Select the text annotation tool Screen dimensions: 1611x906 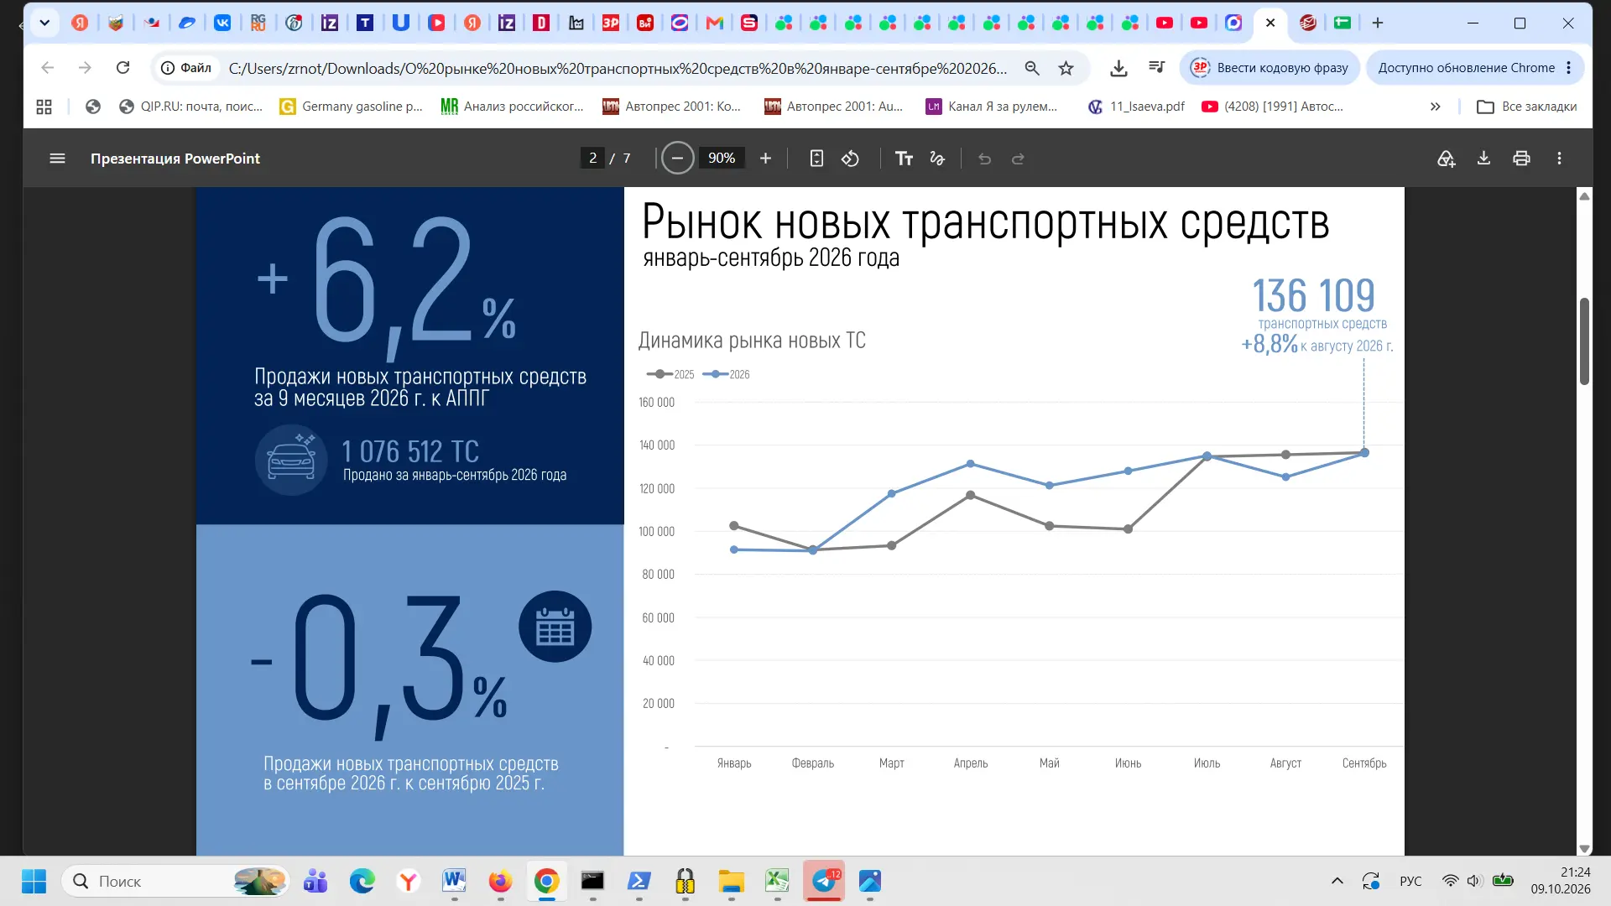click(x=904, y=159)
